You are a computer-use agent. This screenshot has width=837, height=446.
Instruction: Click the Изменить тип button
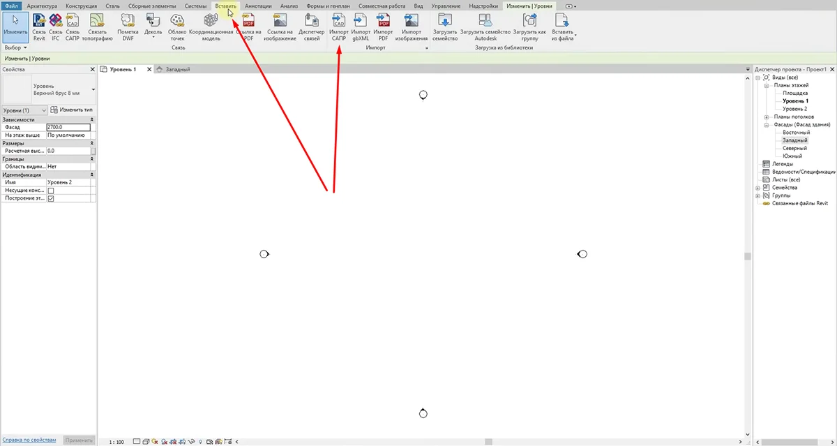click(x=72, y=110)
